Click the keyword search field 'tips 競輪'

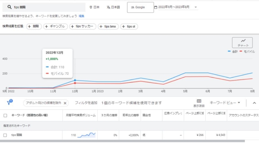pos(44,7)
